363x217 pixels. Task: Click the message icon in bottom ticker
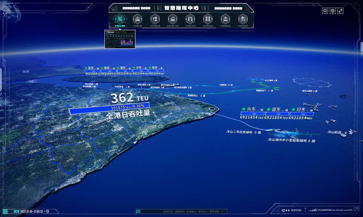click(x=138, y=212)
